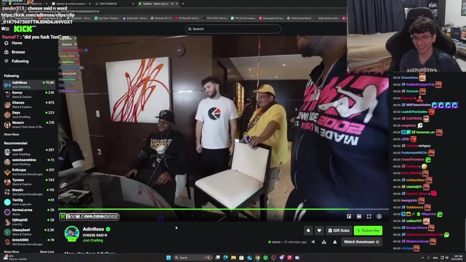Open KarmaLarma recommended channel
This screenshot has width=466, height=262.
29,212
